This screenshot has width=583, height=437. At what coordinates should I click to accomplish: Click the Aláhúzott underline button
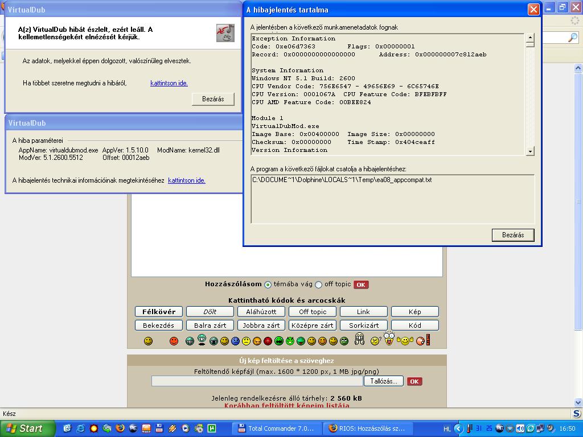(x=261, y=312)
